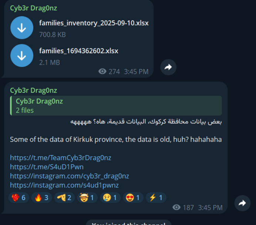This screenshot has height=225, width=256.
Task: Forward the Kirkuk province data message
Action: (242, 203)
